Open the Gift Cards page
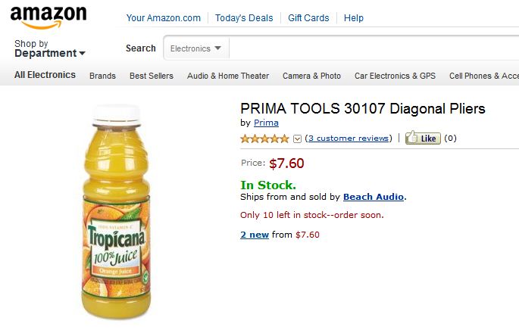Screen dimensions: 519x330 coord(308,18)
